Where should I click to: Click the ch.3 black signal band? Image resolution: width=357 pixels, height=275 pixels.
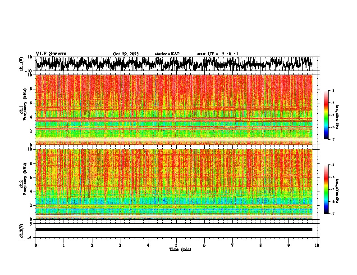174,230
